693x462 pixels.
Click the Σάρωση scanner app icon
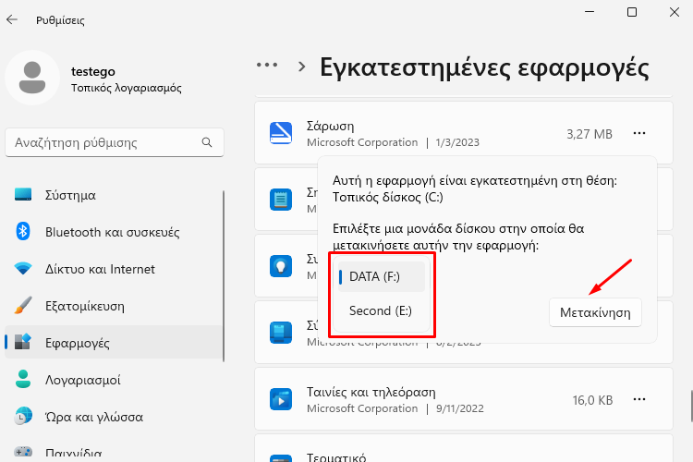281,133
